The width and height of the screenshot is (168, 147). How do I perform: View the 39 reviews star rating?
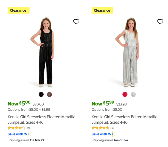(17, 128)
